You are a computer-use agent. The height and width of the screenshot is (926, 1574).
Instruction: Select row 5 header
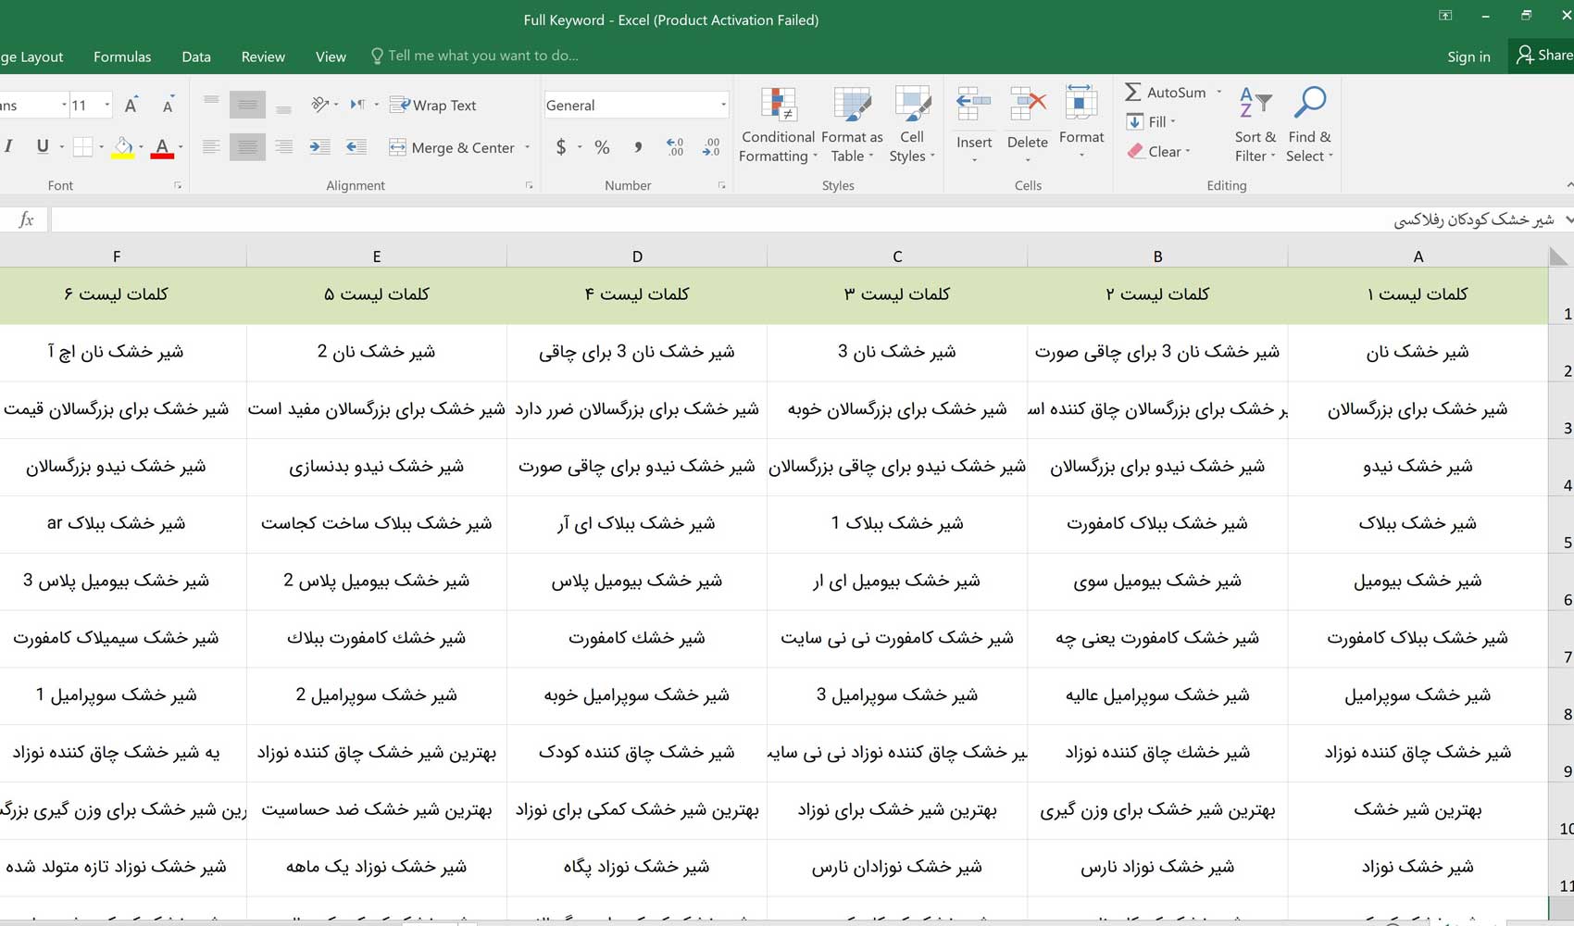[x=1561, y=524]
